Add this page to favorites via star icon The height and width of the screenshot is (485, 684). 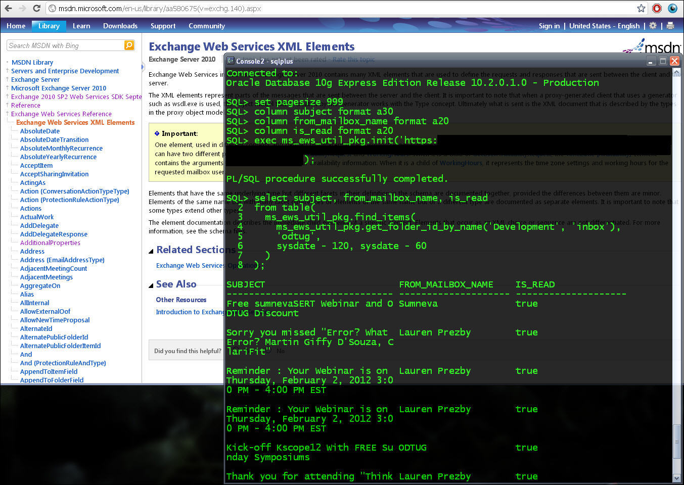[641, 8]
